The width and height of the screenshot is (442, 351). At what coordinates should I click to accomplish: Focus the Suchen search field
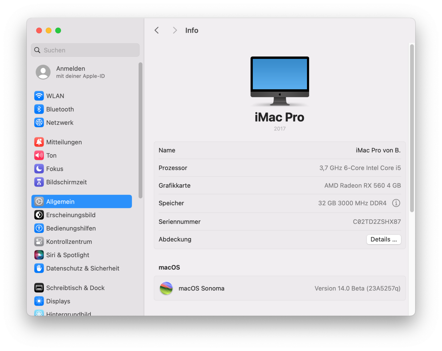(85, 50)
